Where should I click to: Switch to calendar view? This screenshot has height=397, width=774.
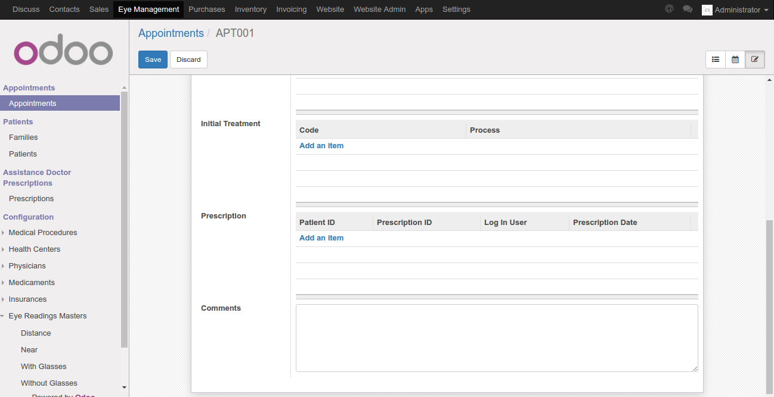point(735,60)
